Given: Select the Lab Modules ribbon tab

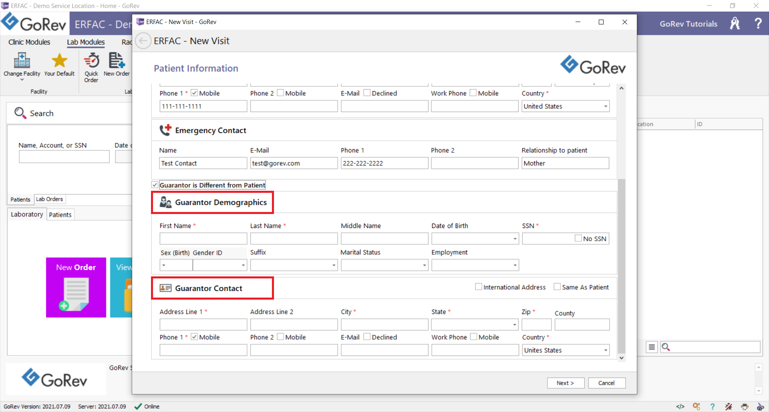Looking at the screenshot, I should click(86, 42).
